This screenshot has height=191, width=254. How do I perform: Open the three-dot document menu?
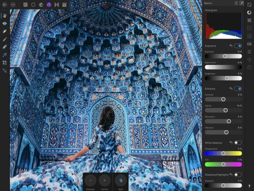click(x=13, y=4)
